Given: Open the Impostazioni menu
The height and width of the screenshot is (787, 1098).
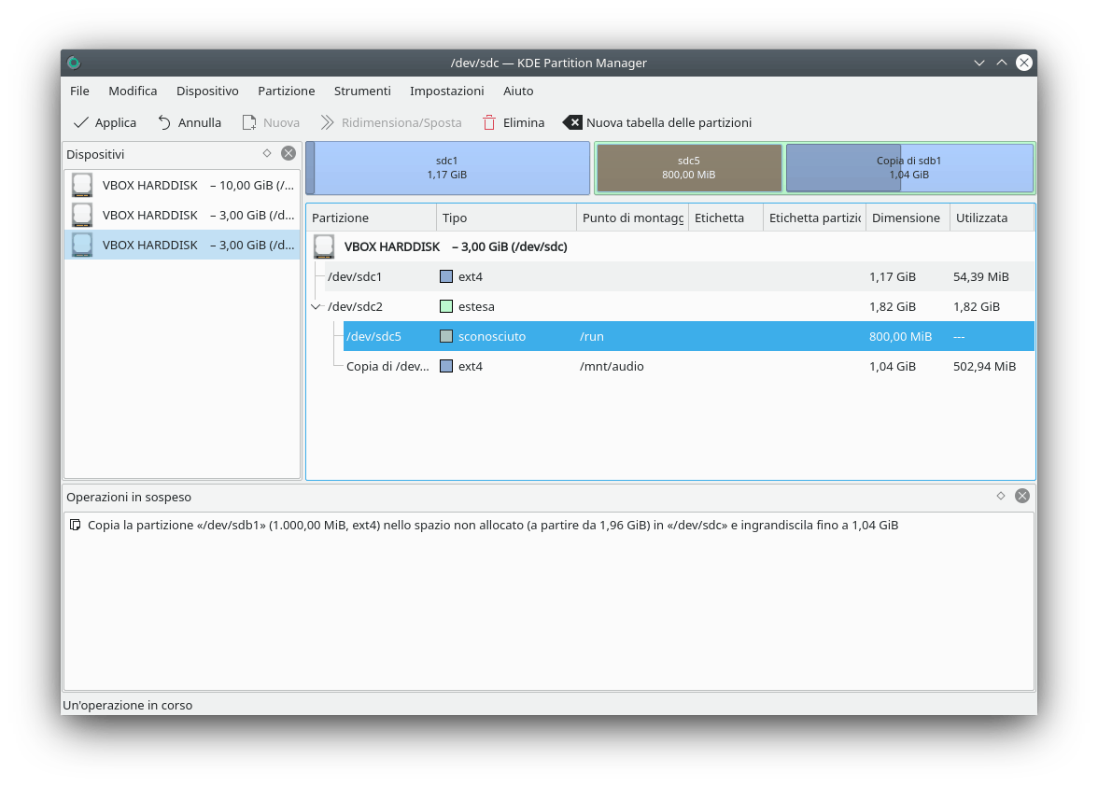Looking at the screenshot, I should point(446,91).
